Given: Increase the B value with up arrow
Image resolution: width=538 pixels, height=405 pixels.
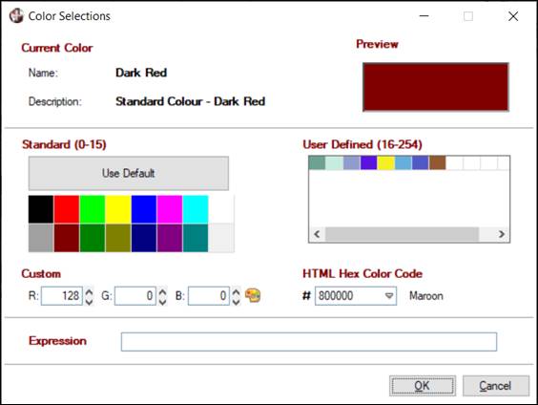Looking at the screenshot, I should click(x=236, y=291).
